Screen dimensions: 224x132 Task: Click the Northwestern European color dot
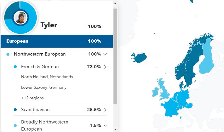click(8, 54)
